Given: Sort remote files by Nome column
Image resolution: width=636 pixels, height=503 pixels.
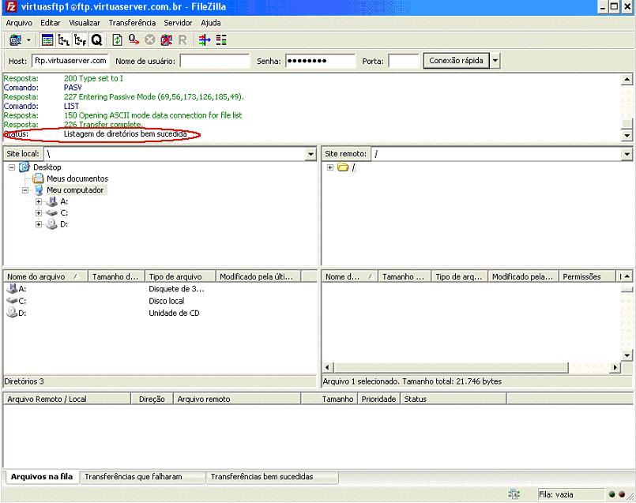Looking at the screenshot, I should [x=350, y=276].
